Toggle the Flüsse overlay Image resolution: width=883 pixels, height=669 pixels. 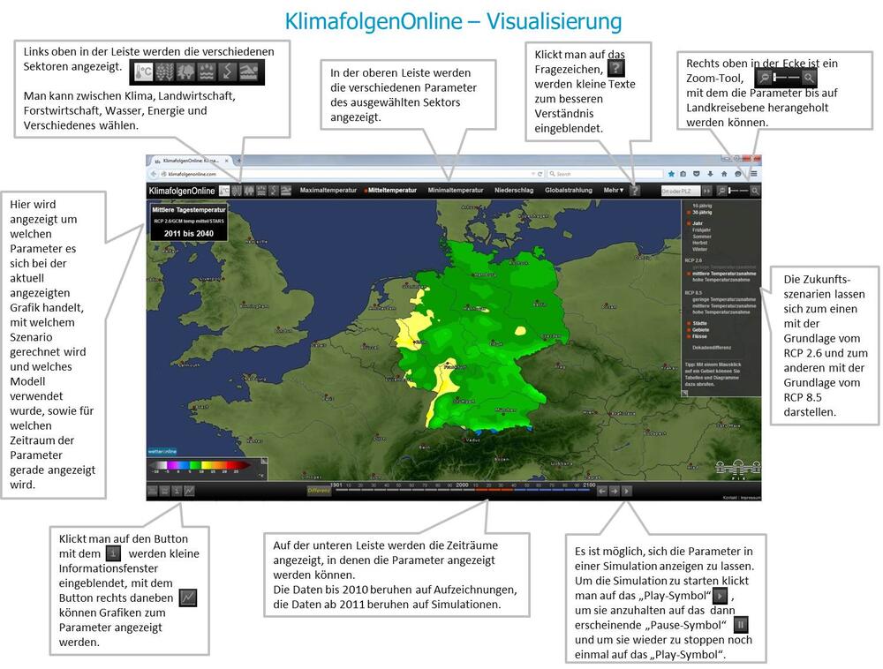(x=700, y=336)
